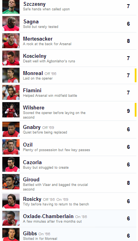This screenshot has width=138, height=241.
Task: Click Monreal's 'Off '66' substitution label
Action: coord(50,73)
